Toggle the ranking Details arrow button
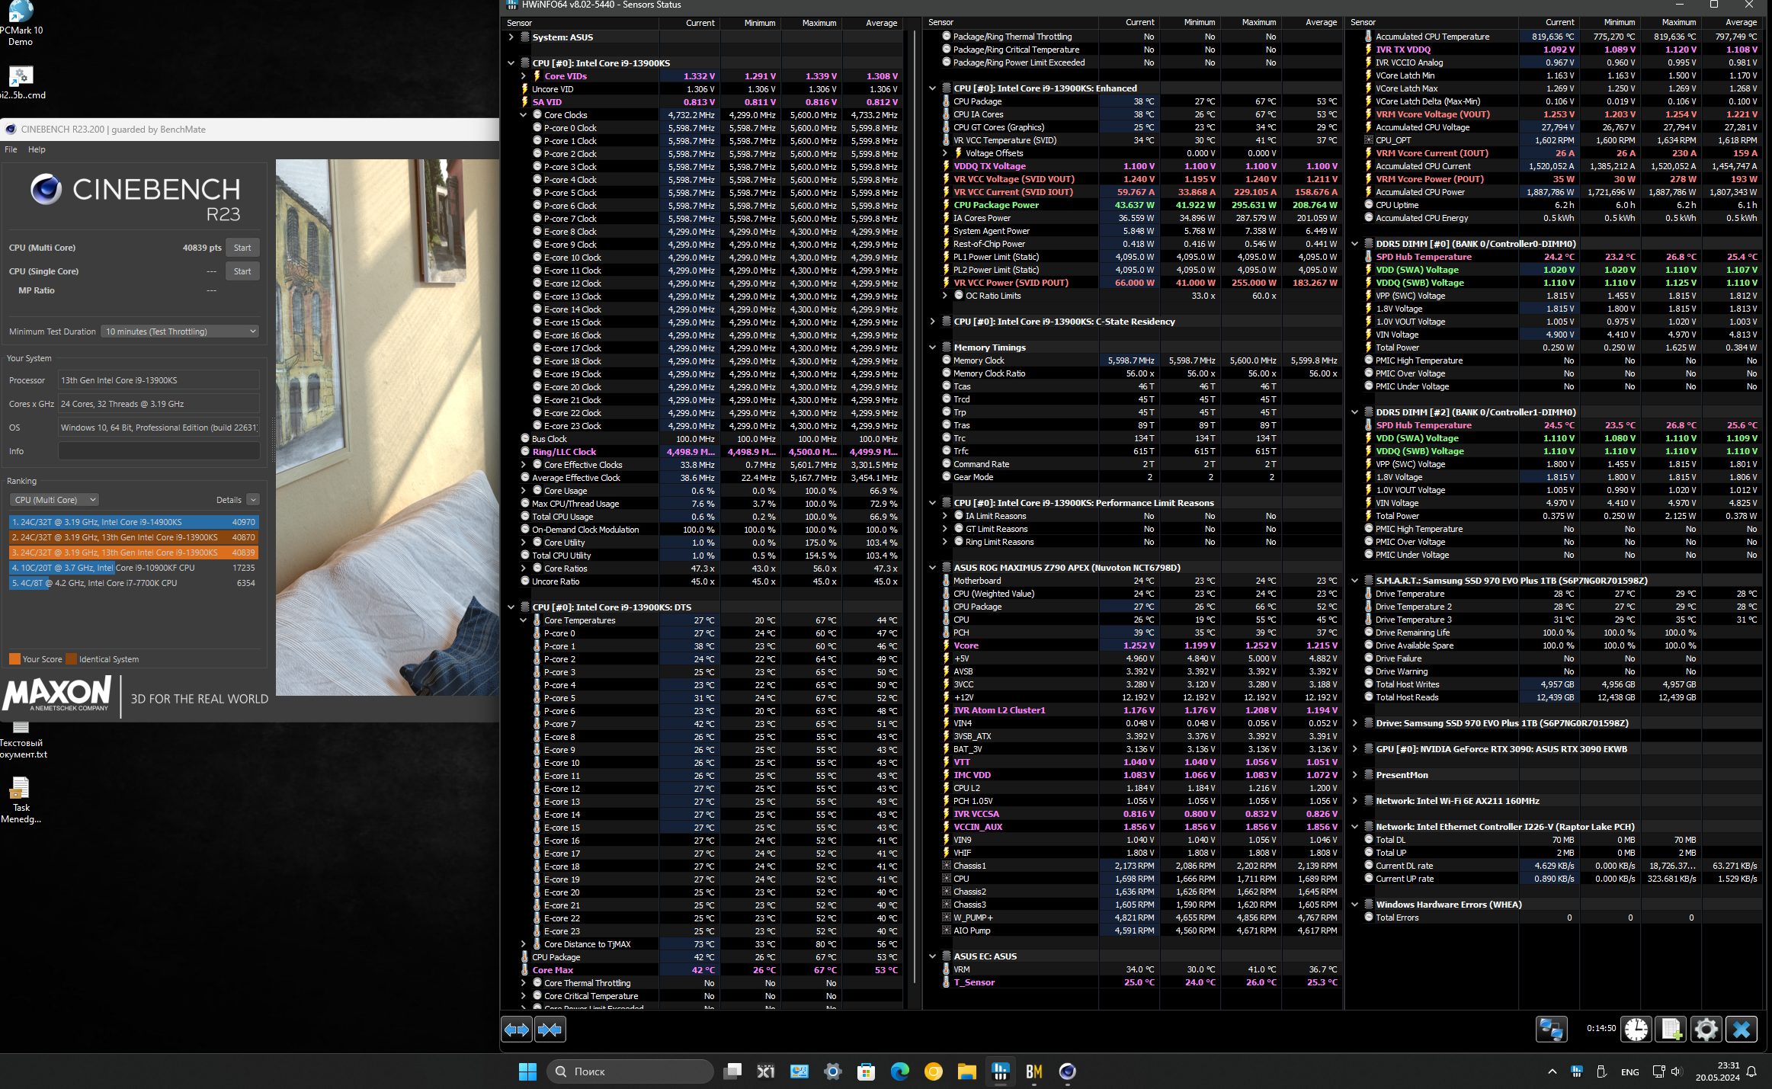Viewport: 1772px width, 1089px height. point(253,500)
